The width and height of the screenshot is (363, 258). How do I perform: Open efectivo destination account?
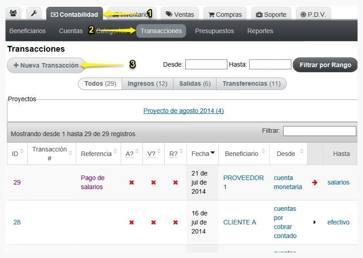click(x=338, y=222)
